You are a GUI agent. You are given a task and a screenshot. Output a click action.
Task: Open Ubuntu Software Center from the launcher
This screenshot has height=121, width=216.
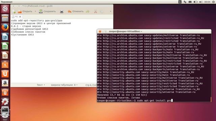[x=5, y=65]
